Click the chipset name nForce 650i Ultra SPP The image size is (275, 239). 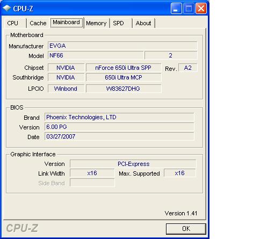(124, 68)
